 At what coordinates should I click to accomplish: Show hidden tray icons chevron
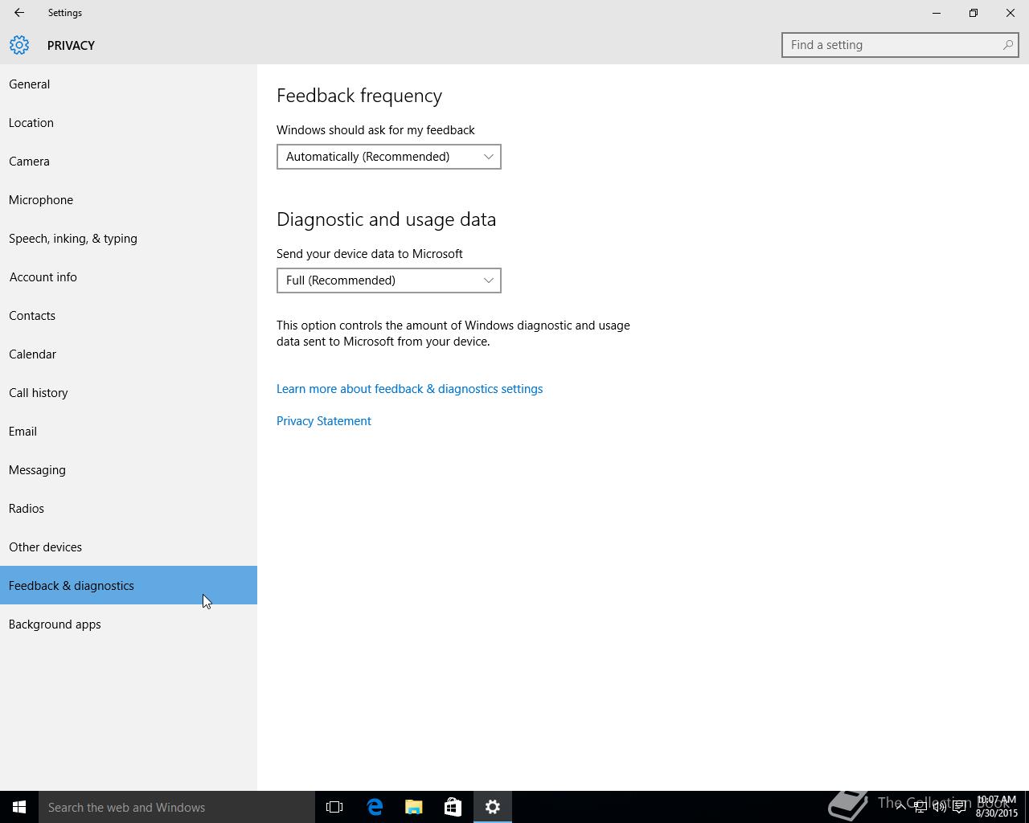pos(900,807)
